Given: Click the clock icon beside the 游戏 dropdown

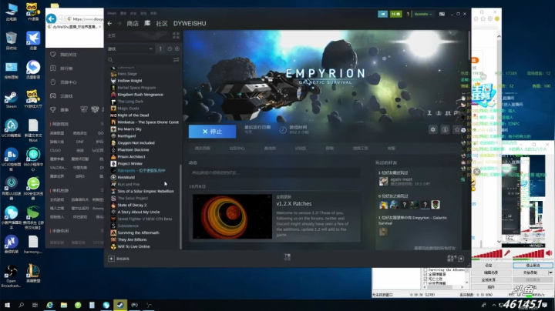Looking at the screenshot, I should (x=170, y=48).
